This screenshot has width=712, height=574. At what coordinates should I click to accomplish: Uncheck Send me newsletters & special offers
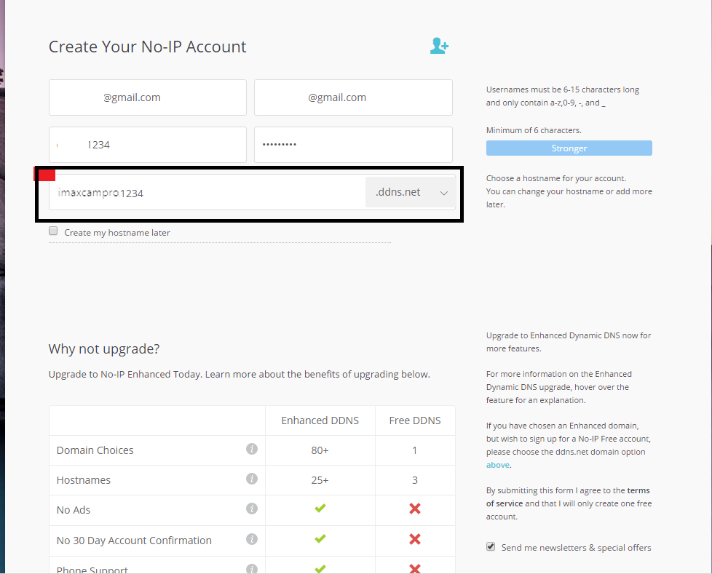pyautogui.click(x=491, y=546)
